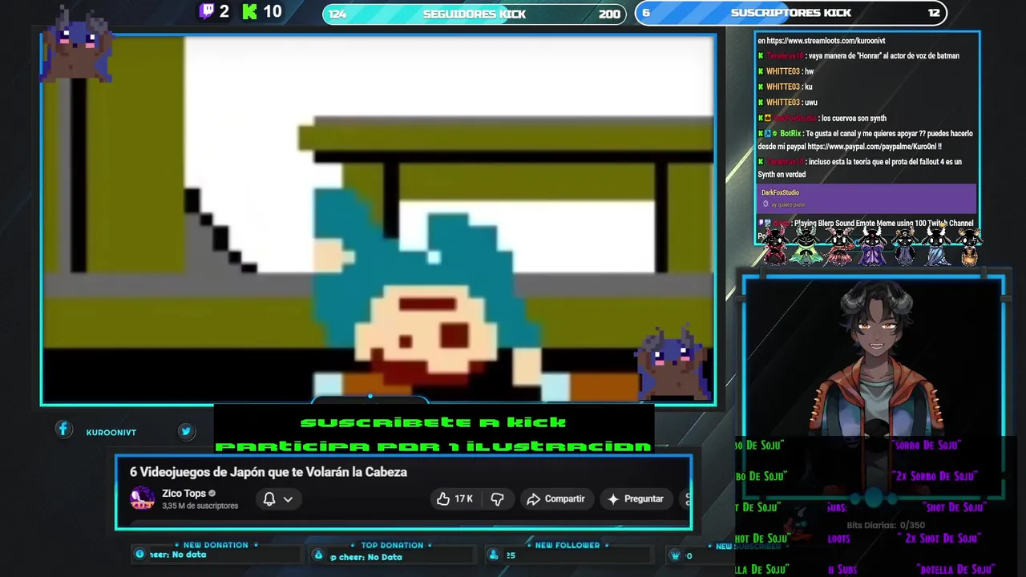1026x577 pixels.
Task: Click the WHITTE03 message saying uwu
Action: pos(788,103)
